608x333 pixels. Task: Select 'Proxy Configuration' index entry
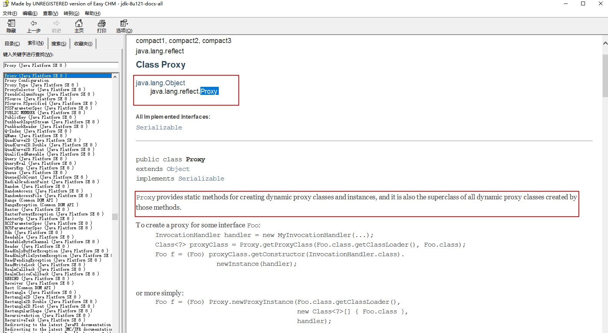[26, 80]
